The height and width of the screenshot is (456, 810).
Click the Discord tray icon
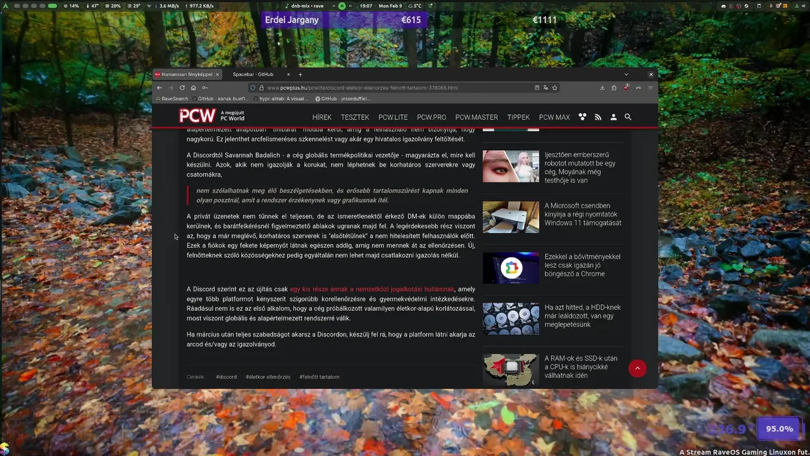(723, 6)
